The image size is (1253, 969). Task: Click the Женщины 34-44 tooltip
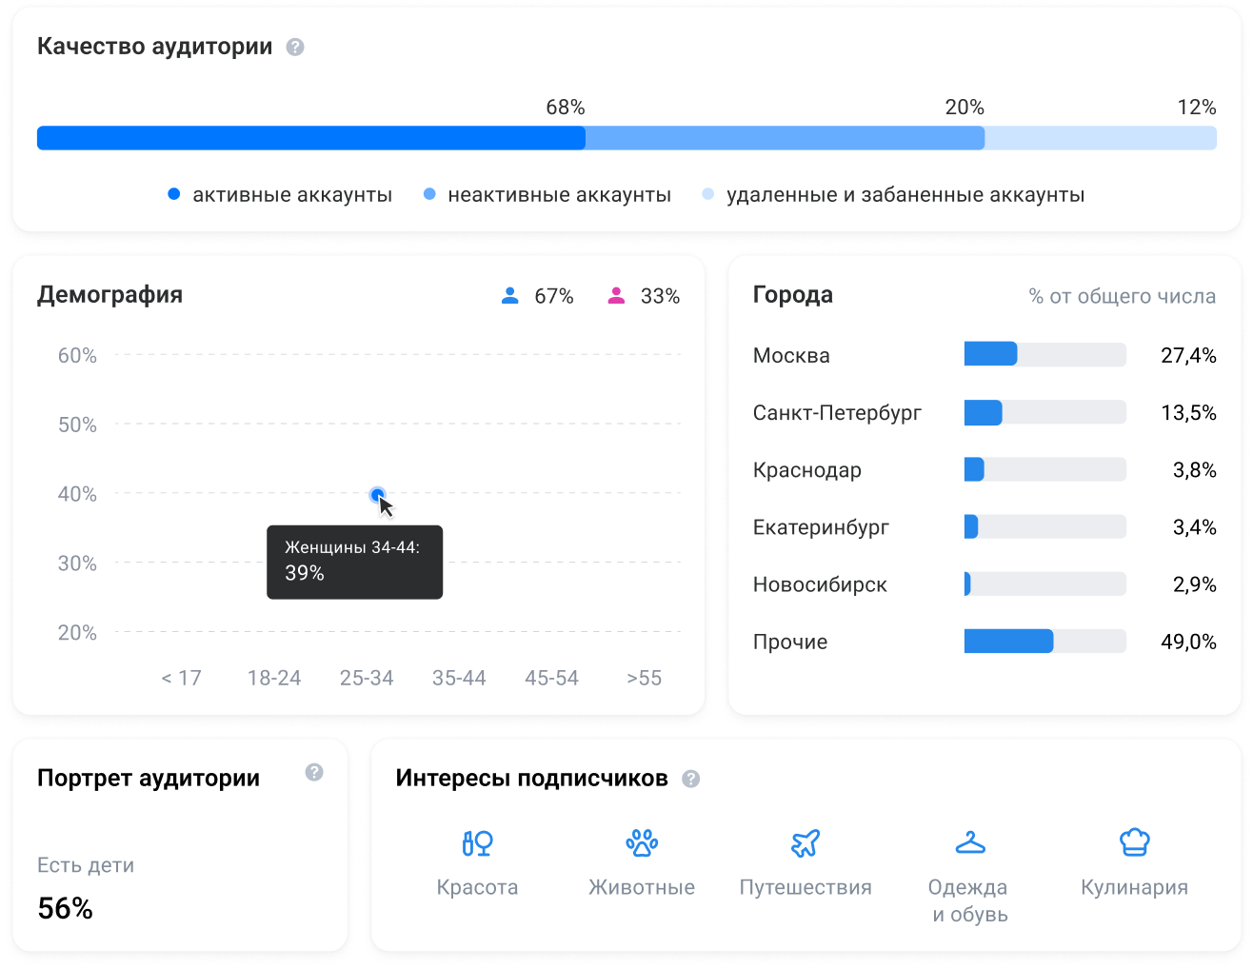pos(354,562)
